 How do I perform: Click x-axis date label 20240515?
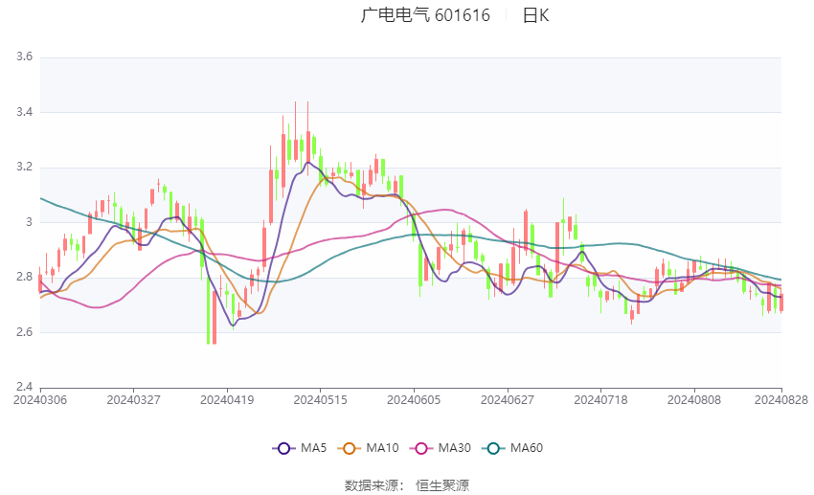tap(320, 400)
